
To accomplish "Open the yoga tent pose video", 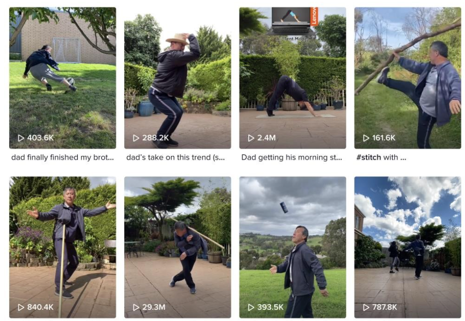I will coord(293,78).
